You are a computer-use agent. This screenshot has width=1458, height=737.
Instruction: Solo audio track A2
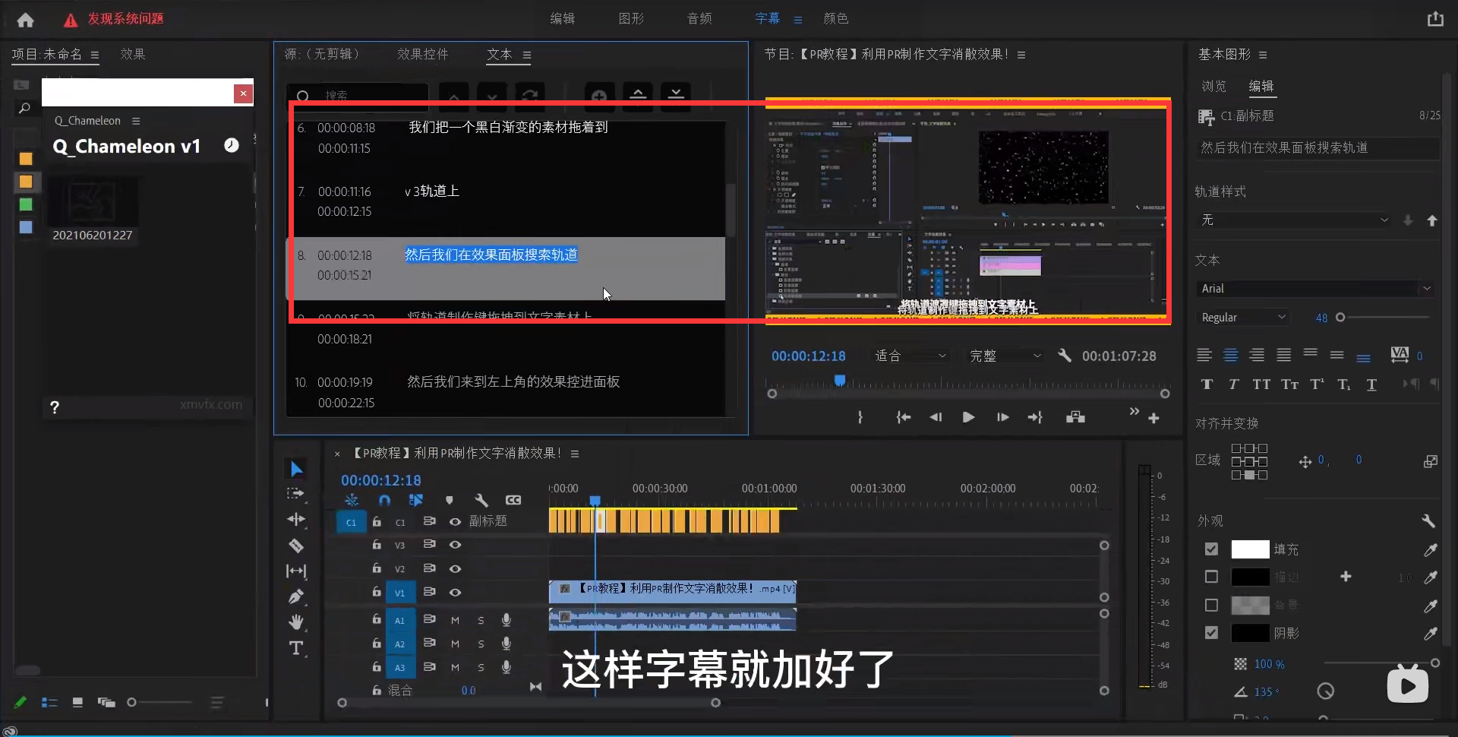tap(481, 644)
